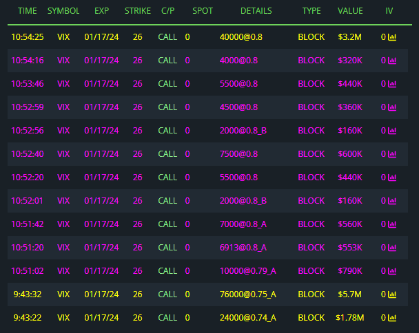
Task: Click the $553K value cell
Action: [x=350, y=248]
